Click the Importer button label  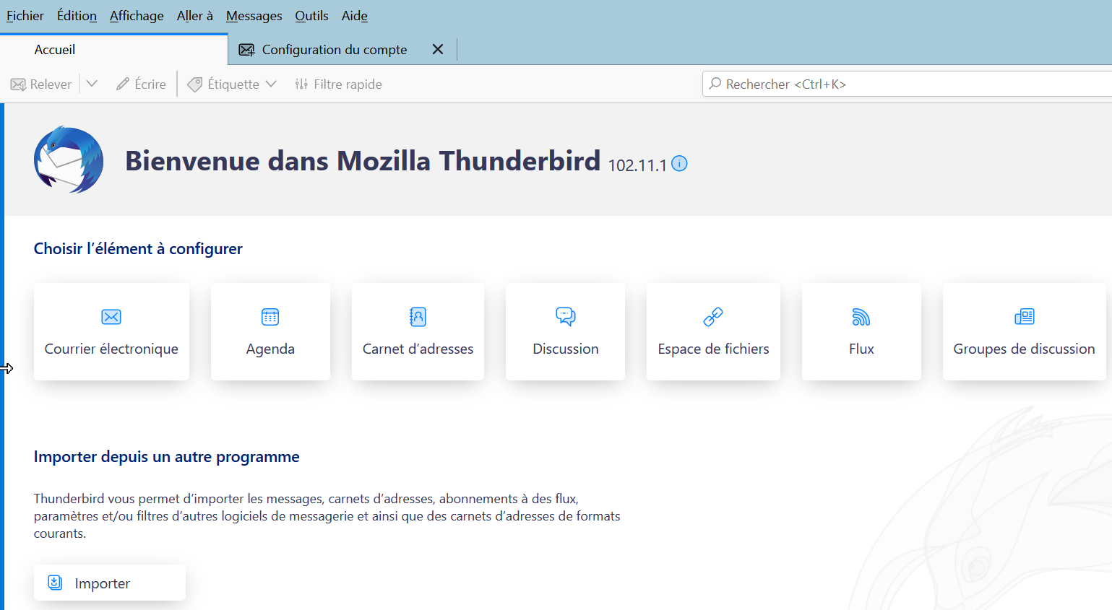[x=103, y=583]
